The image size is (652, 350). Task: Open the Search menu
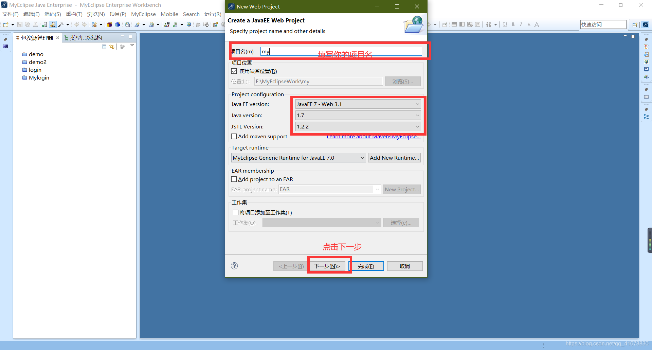(191, 14)
